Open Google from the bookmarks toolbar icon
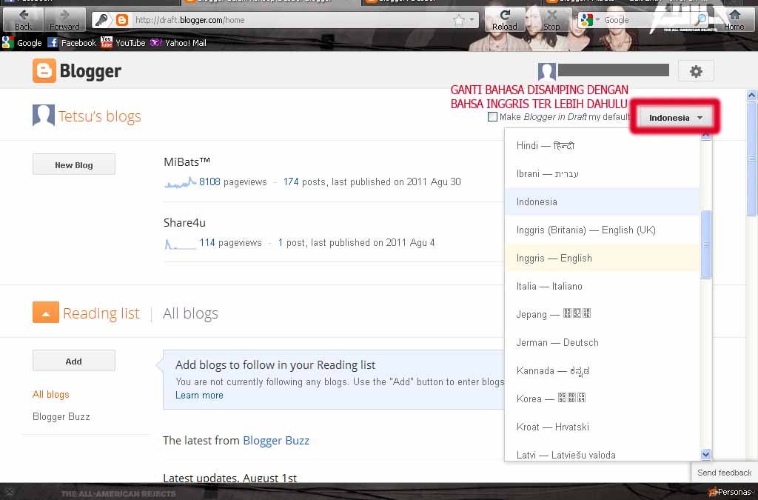This screenshot has height=500, width=758. pos(7,42)
